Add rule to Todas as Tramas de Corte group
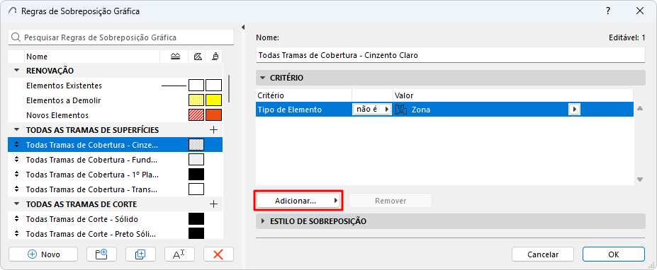 point(214,204)
